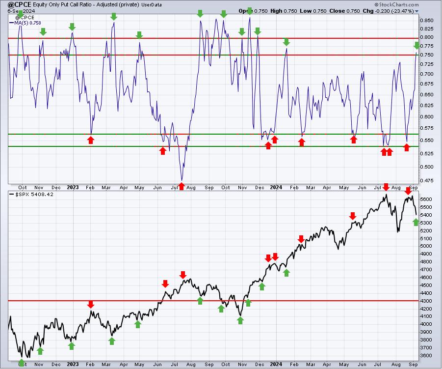Click the @CPCE ticker symbol in chart title
Viewport: 442px width, 369px height.
coord(20,4)
